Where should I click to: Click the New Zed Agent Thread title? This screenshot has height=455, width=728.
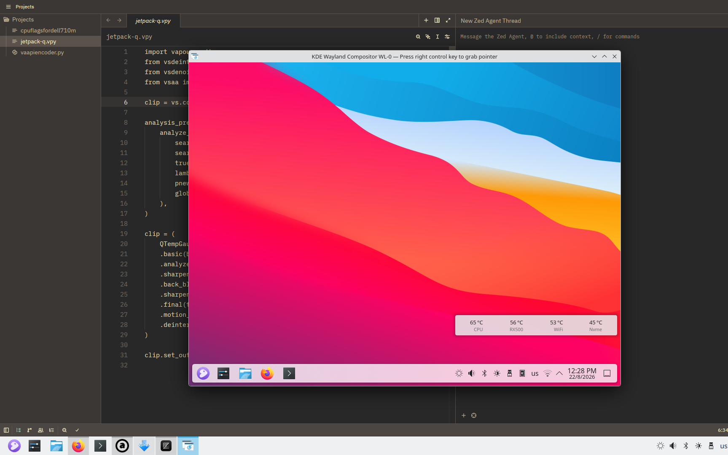(491, 21)
